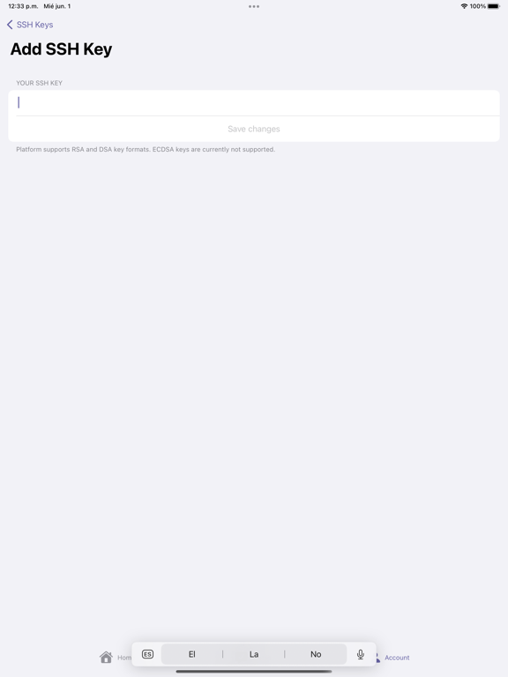Tap the 12:33 p.m. clock in status bar
508x677 pixels.
[23, 6]
